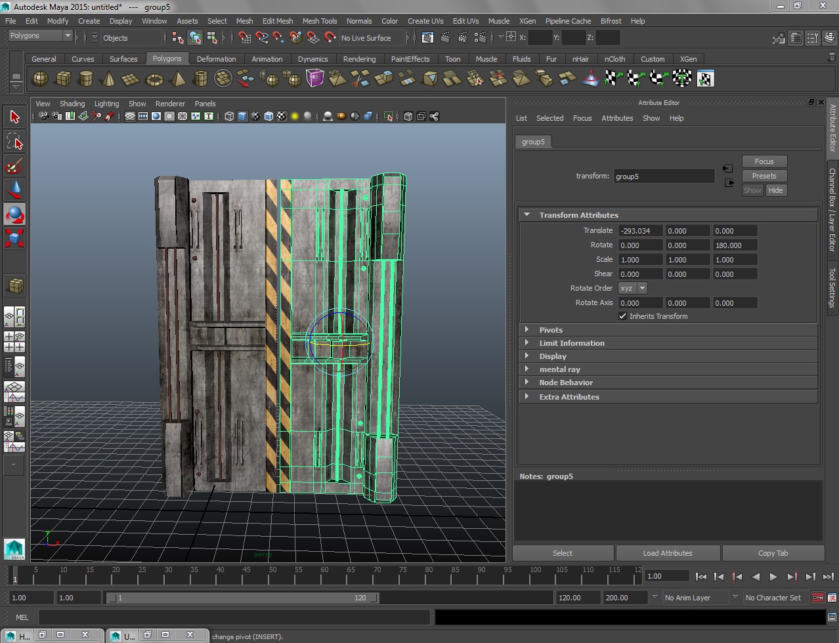Uncheck the Inherits Transform checkbox
839x643 pixels.
pyautogui.click(x=623, y=316)
